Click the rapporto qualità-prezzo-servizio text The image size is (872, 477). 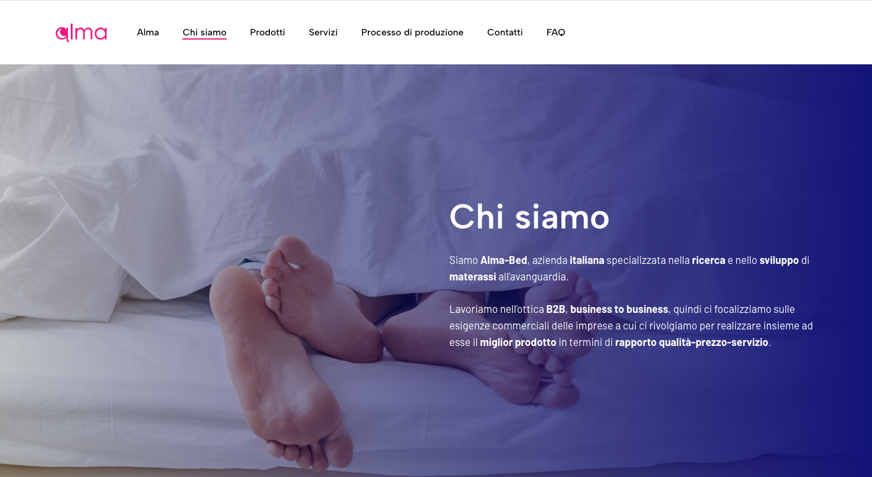click(692, 342)
